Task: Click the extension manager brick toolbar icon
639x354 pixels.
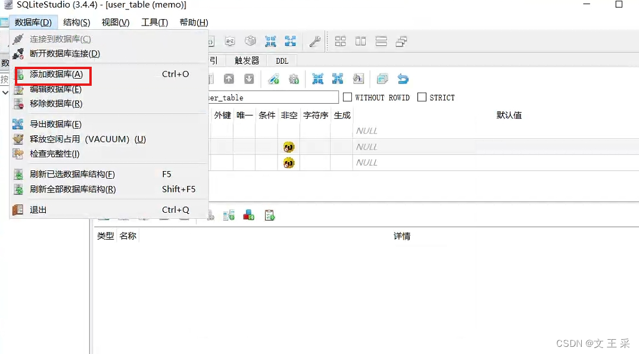Action: 250,41
